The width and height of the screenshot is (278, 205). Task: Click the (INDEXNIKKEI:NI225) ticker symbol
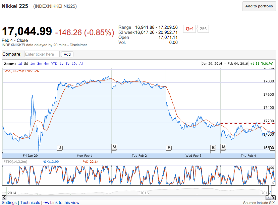point(55,6)
